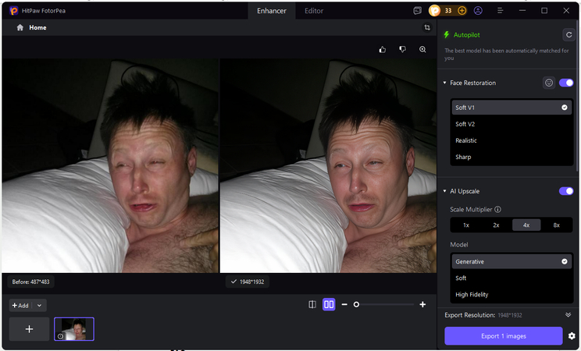Switch to the Editor tab
581x351 pixels.
[x=314, y=11]
